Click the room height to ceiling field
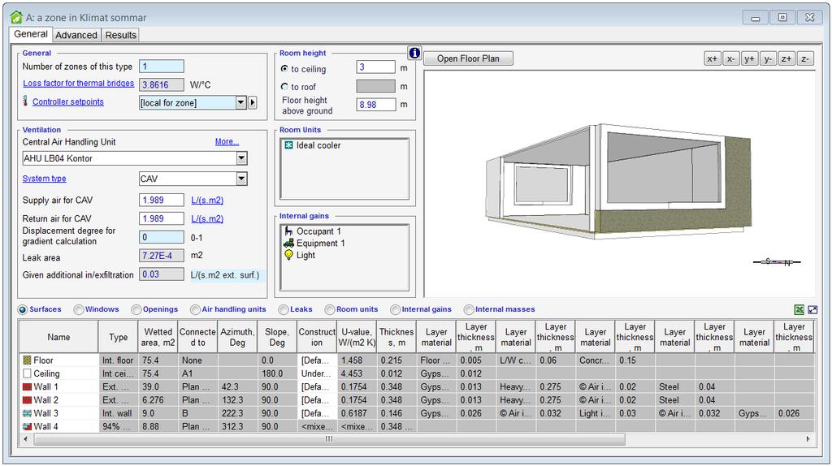Screen dimensions: 832x466 tap(375, 67)
